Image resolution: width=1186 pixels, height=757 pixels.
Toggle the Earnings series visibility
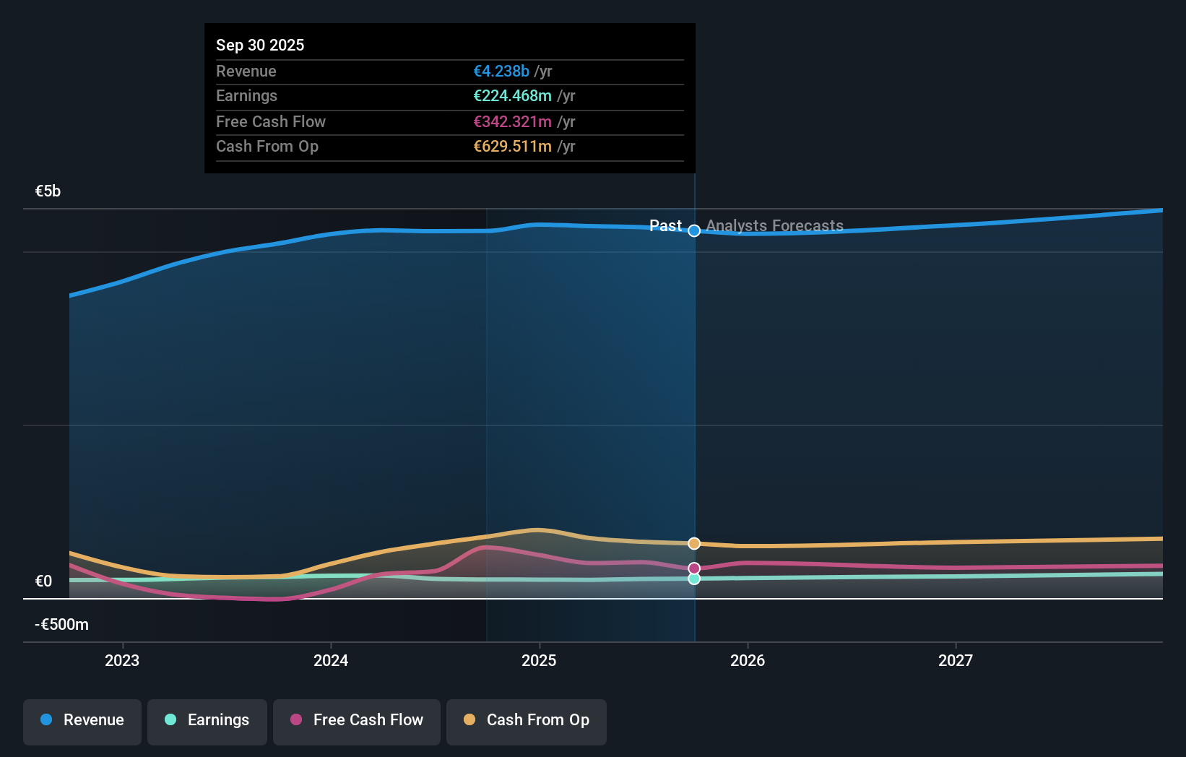click(x=207, y=722)
